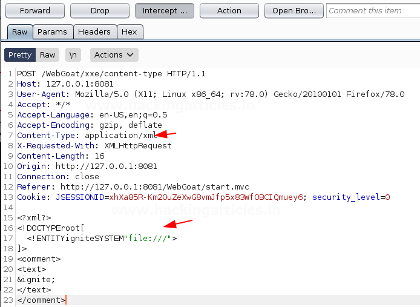This screenshot has height=307, width=420.
Task: Toggle the Intercept button
Action: click(x=165, y=11)
